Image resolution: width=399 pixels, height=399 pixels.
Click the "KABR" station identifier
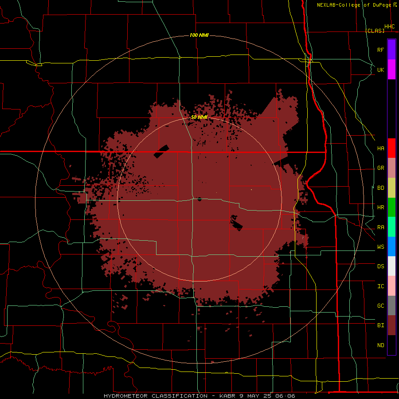click(227, 396)
